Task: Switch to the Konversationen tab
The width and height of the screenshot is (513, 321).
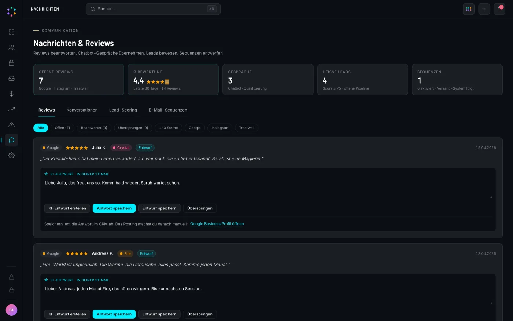Action: pyautogui.click(x=82, y=110)
